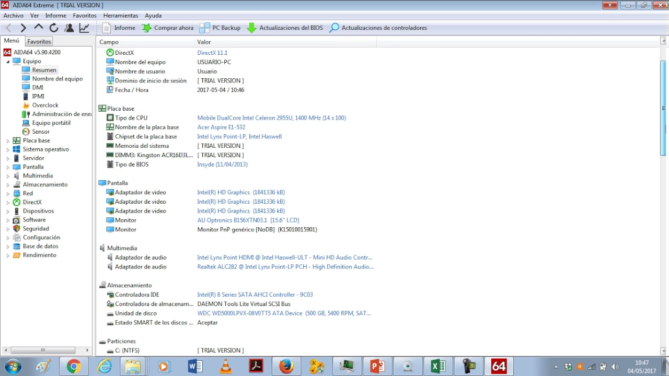The image size is (669, 376).
Task: Open the user manage toolbar icon
Action: pyautogui.click(x=68, y=28)
